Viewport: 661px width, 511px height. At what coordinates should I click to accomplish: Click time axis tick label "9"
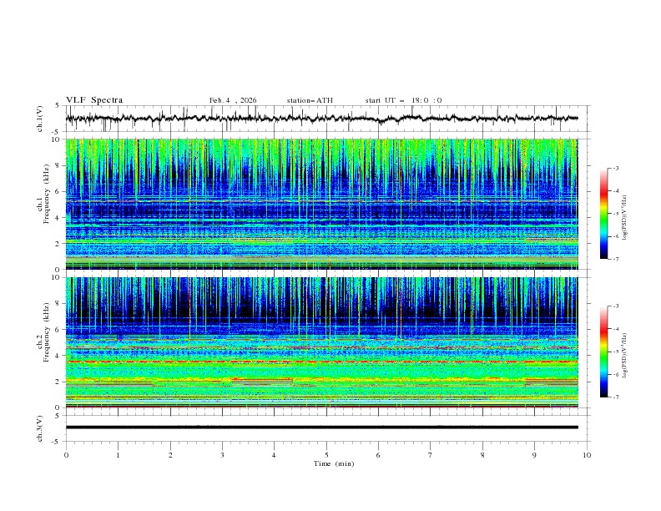534,455
